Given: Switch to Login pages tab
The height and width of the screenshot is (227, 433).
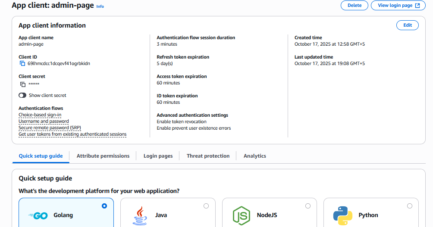Looking at the screenshot, I should click(158, 156).
